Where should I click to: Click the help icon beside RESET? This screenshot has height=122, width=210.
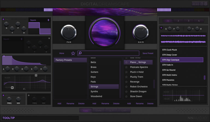202,4
